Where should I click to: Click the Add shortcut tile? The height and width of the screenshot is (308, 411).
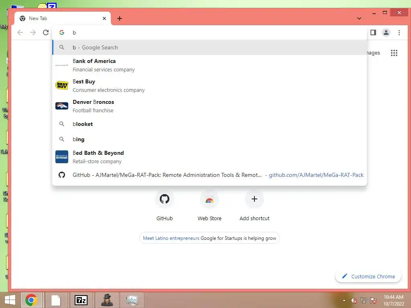[254, 206]
